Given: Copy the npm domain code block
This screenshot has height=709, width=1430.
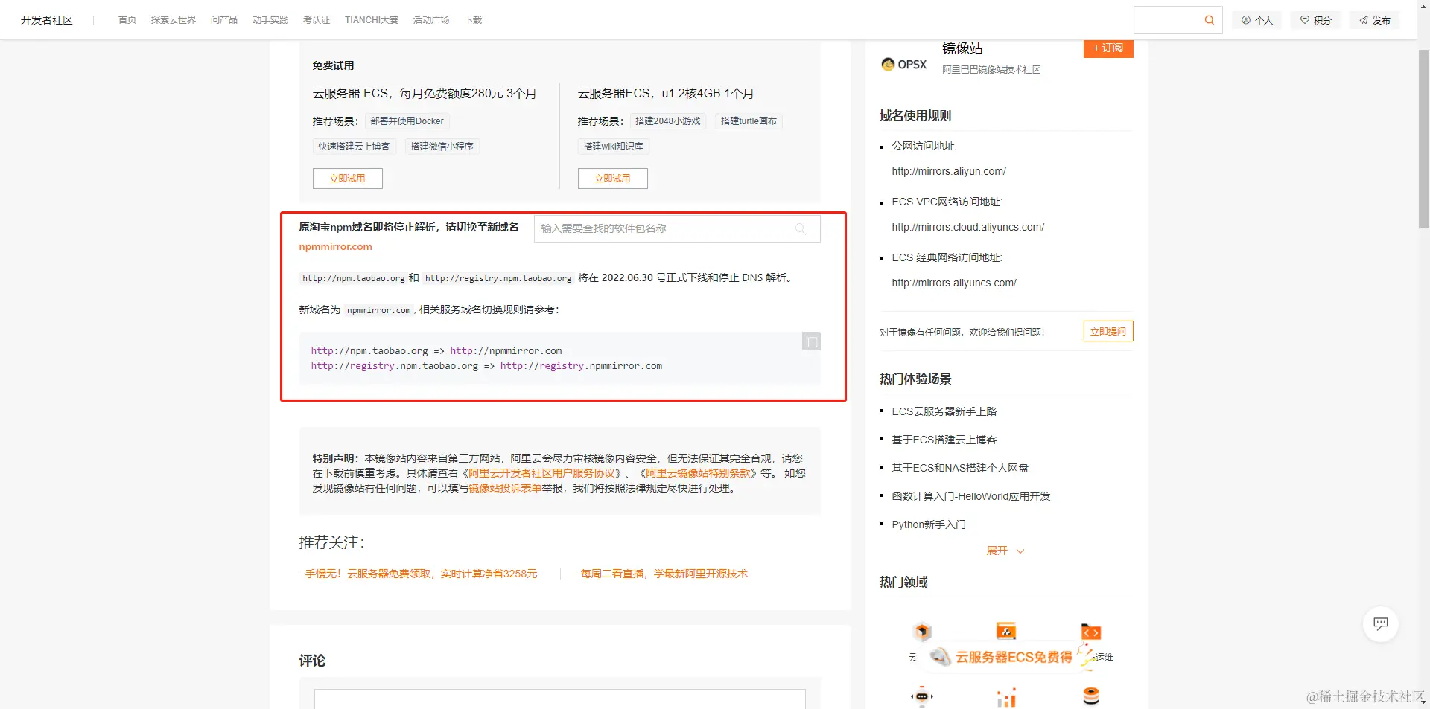Looking at the screenshot, I should coord(811,341).
